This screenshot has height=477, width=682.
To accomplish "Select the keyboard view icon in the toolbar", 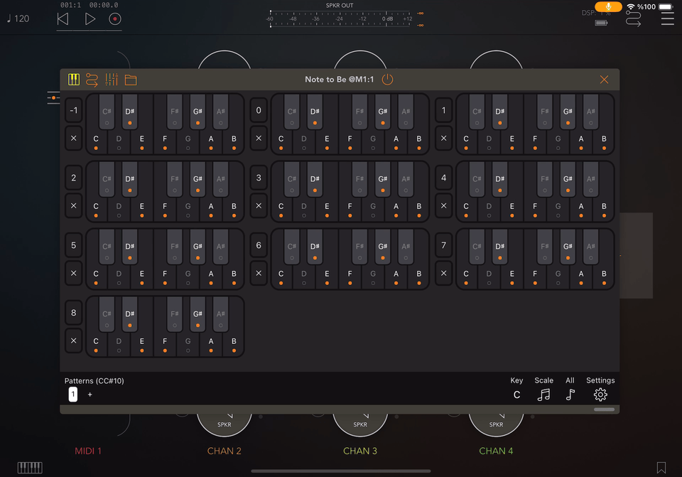I will point(73,80).
